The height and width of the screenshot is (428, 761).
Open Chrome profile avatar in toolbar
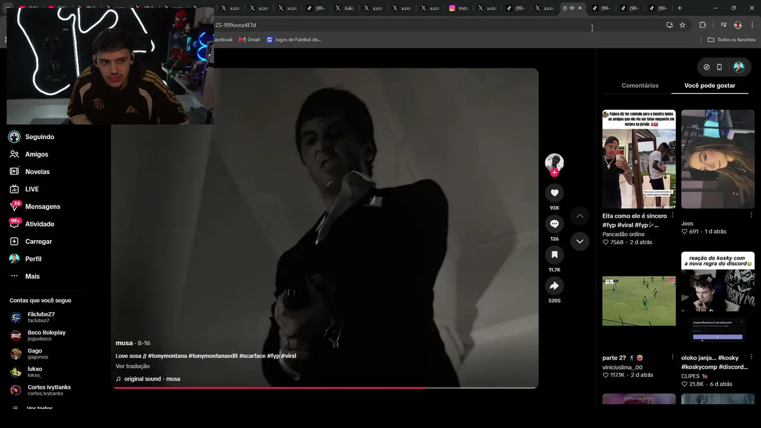click(738, 25)
